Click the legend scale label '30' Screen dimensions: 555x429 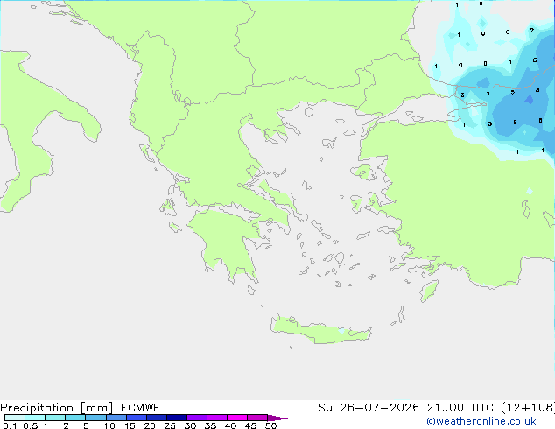pyautogui.click(x=190, y=425)
